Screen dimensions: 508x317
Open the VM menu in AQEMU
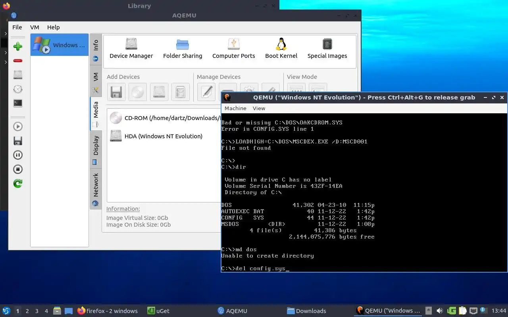[x=35, y=27]
